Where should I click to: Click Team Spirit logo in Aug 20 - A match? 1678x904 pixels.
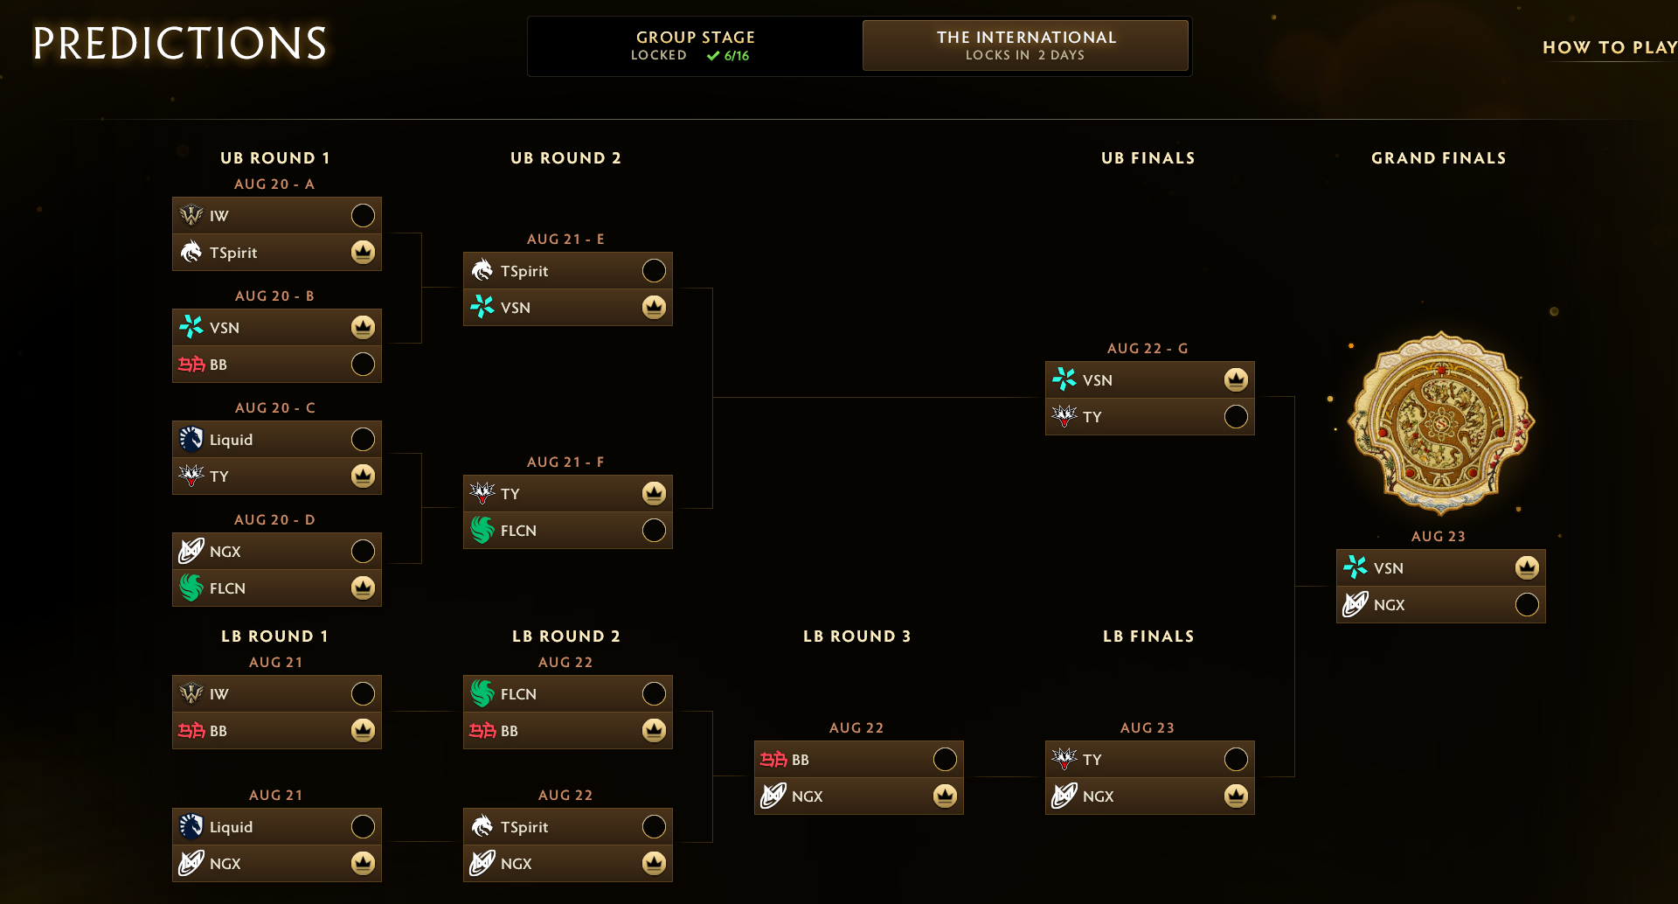tap(191, 252)
